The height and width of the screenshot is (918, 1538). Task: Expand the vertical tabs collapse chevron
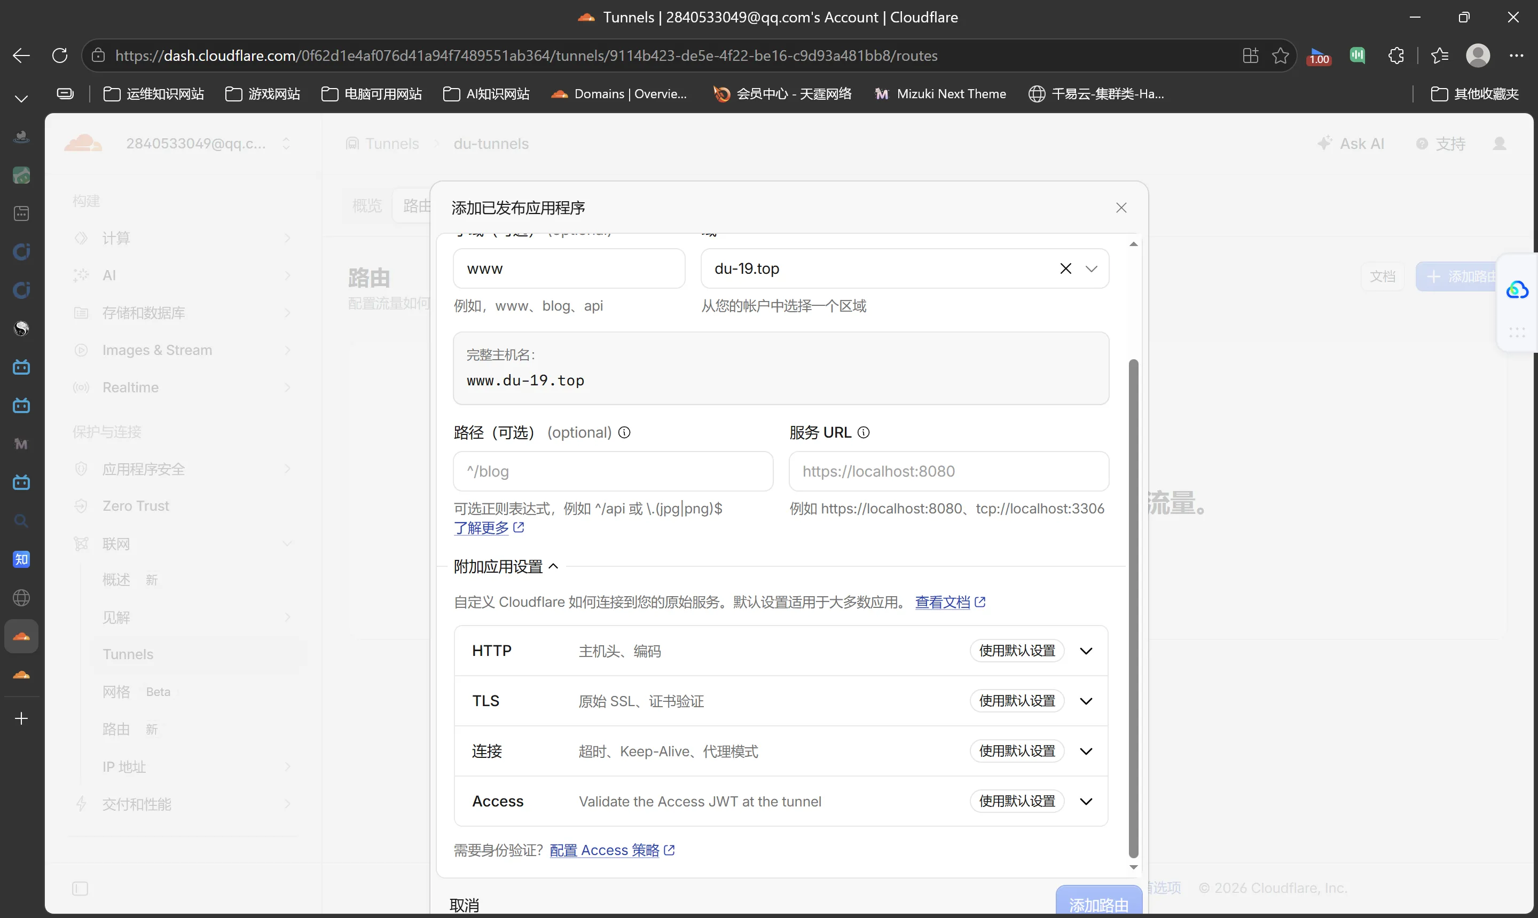click(x=22, y=99)
